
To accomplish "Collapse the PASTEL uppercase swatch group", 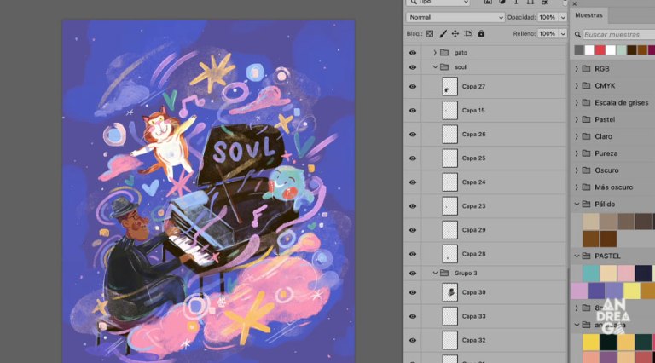I will (577, 256).
